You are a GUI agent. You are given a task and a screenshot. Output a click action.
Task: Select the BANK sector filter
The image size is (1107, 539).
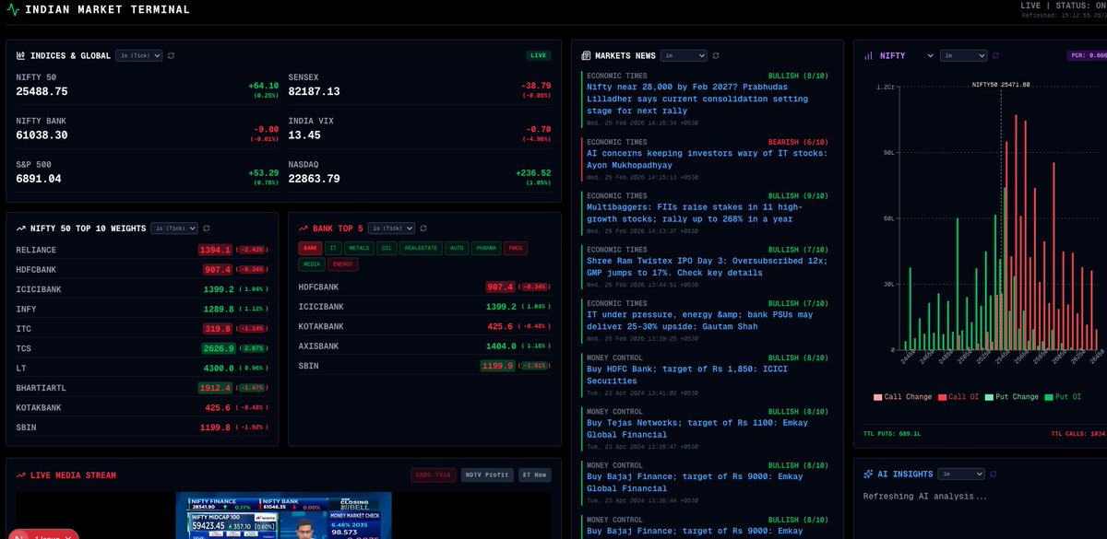point(310,248)
